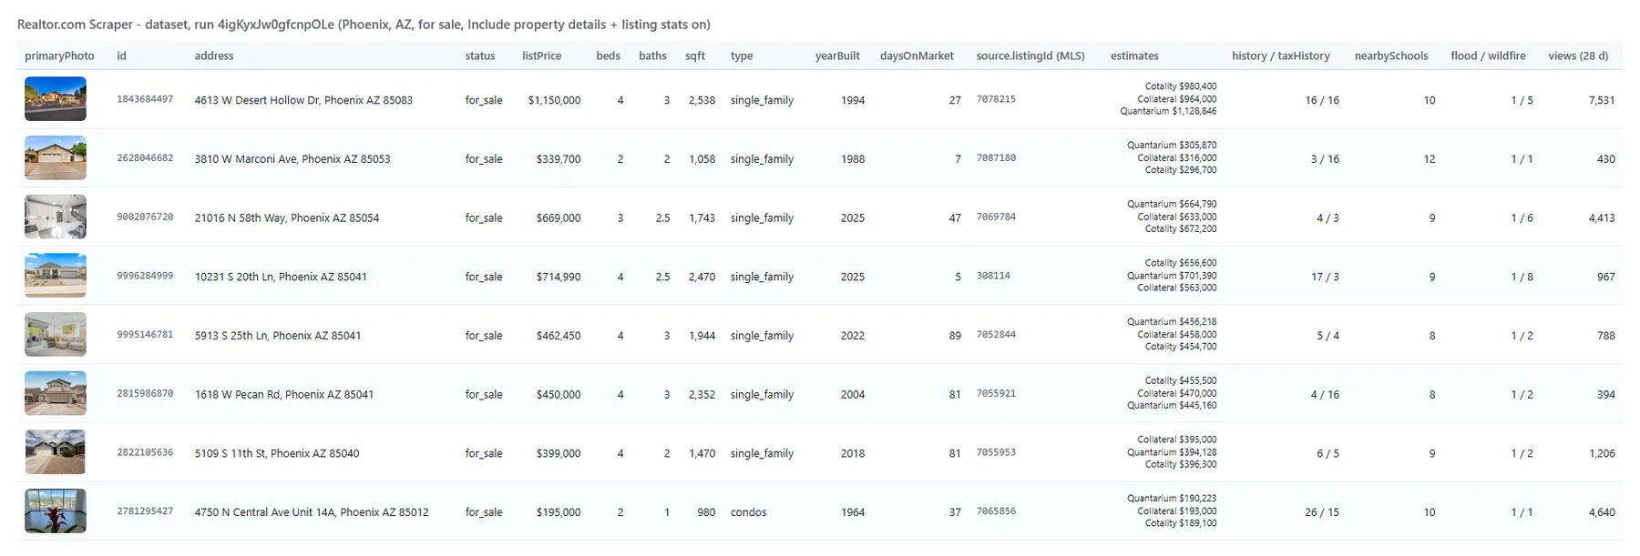
Task: Select the Cotality $189,100 estimate
Action: [1181, 523]
